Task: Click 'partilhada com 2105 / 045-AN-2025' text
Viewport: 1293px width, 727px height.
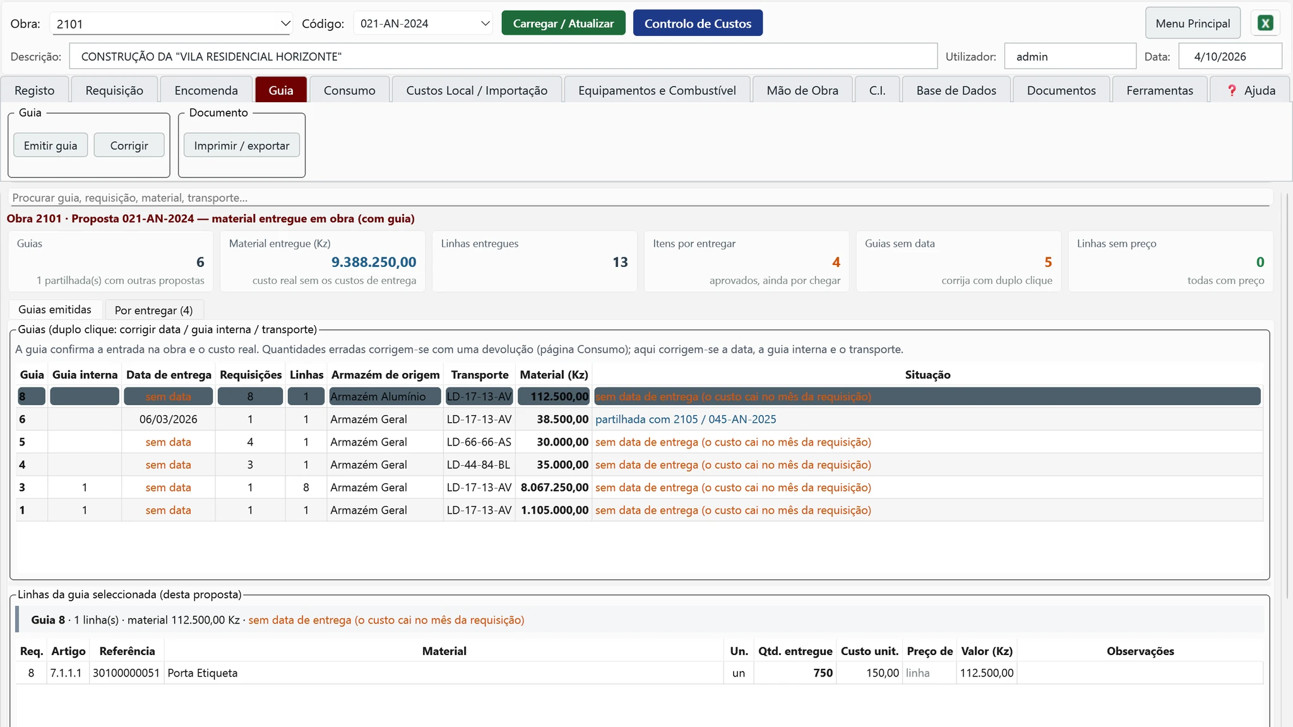Action: click(x=686, y=419)
